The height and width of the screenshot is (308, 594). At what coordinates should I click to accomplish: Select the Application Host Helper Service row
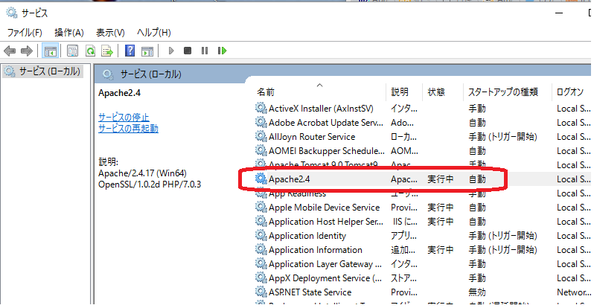423,222
